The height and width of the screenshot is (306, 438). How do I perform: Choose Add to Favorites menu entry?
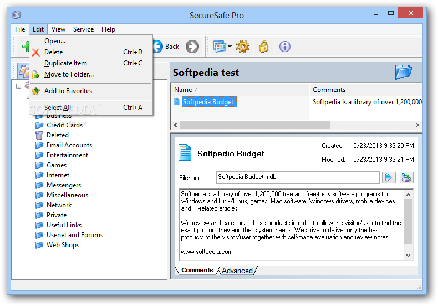91,91
